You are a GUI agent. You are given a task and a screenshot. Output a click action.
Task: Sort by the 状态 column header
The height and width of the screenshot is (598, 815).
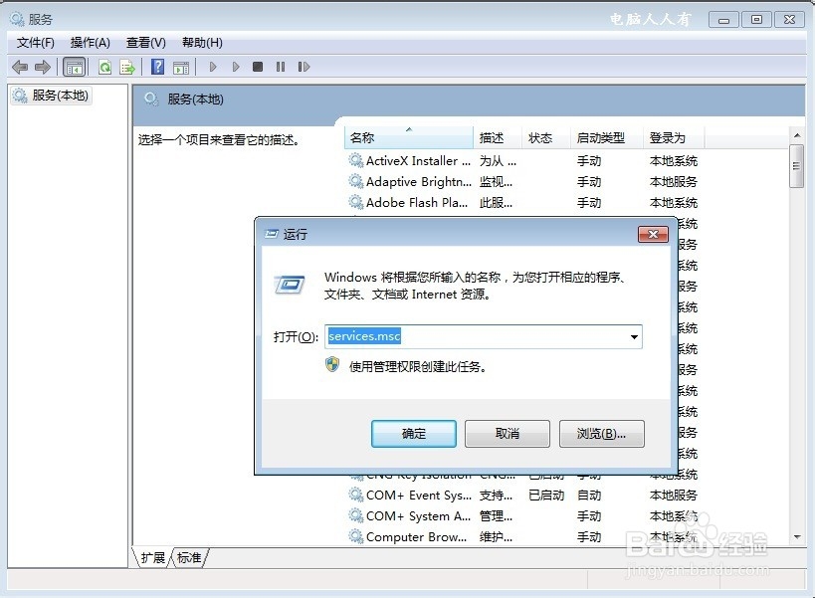(545, 137)
